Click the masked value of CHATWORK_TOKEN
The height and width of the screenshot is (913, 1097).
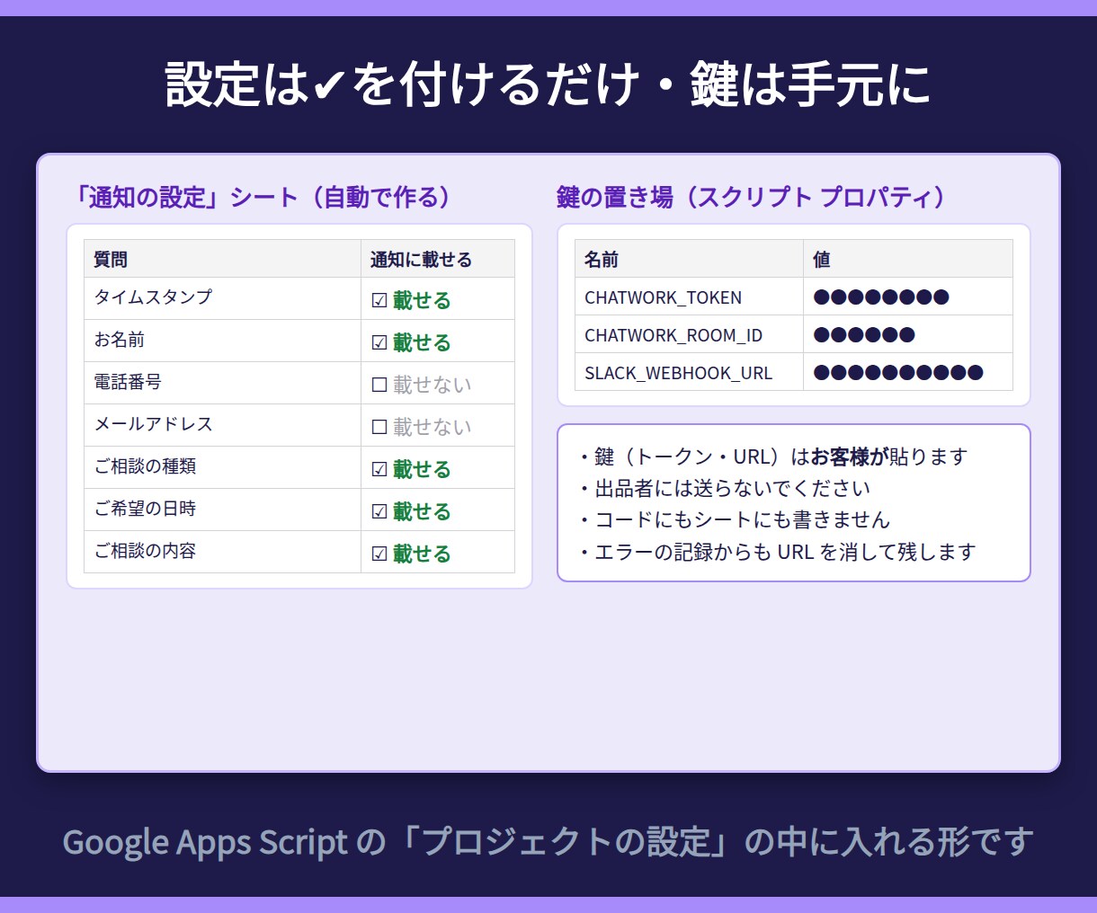(x=881, y=297)
